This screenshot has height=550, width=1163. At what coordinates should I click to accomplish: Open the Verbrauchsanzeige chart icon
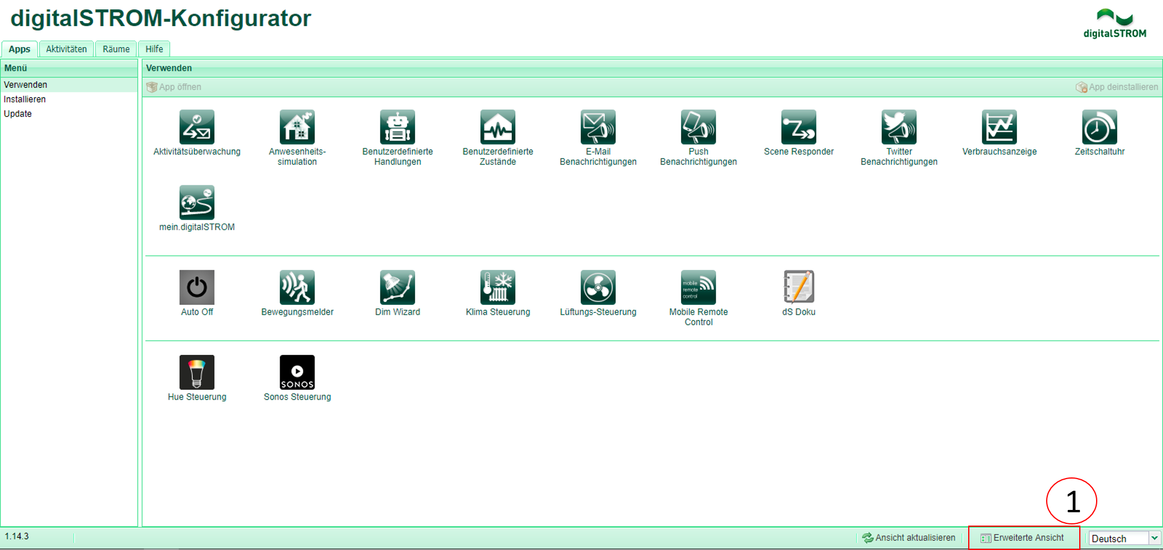(x=999, y=127)
